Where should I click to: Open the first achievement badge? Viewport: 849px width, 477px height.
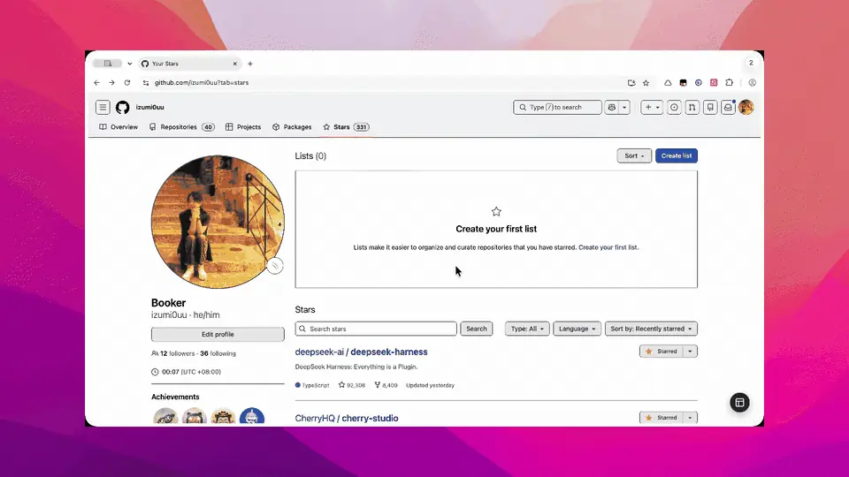coord(165,417)
